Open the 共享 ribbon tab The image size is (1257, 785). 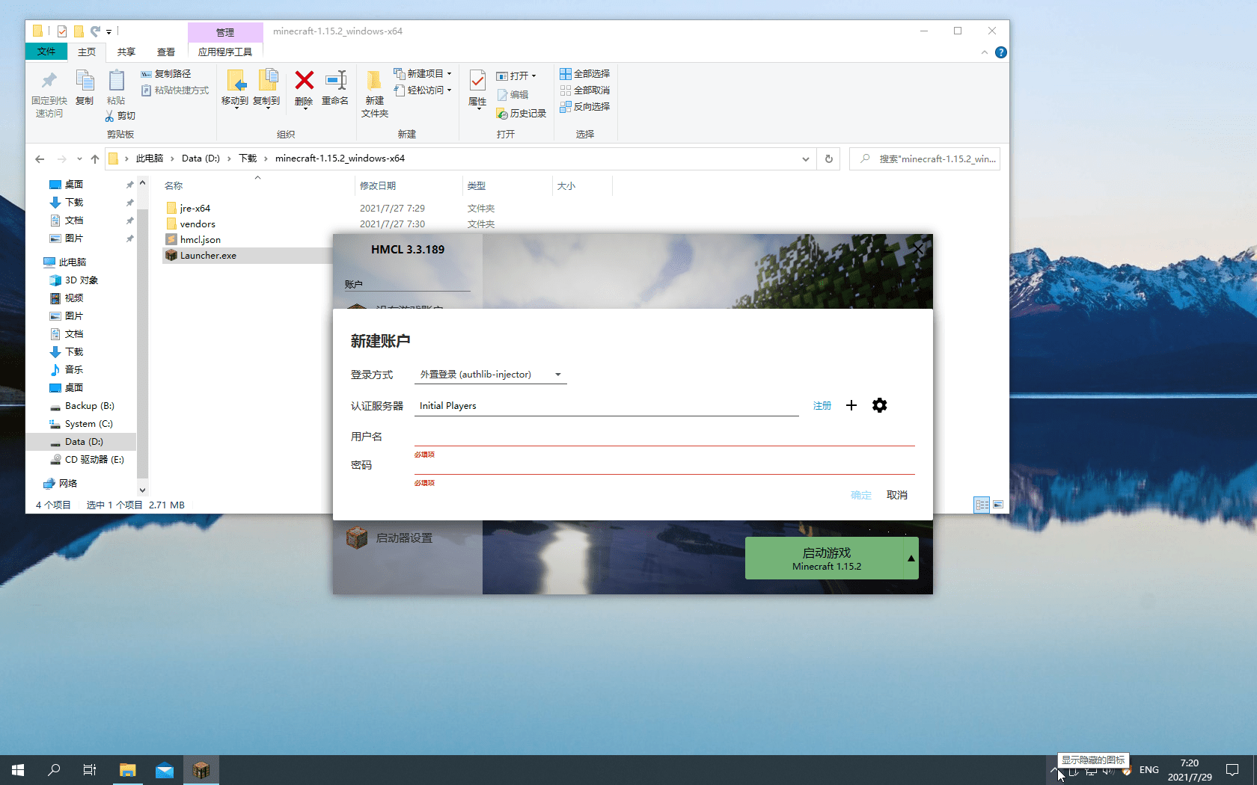click(126, 52)
